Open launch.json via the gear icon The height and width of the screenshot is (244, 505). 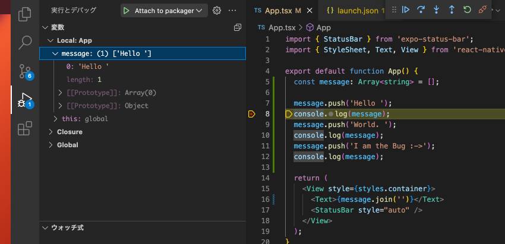point(217,11)
